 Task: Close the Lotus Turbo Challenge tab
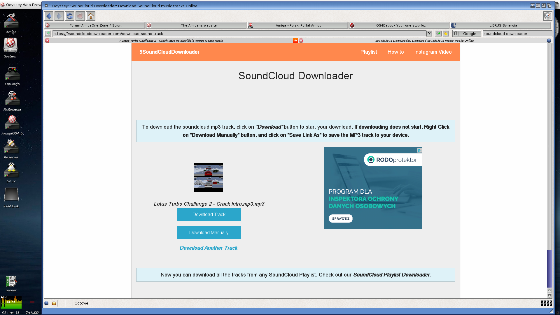point(47,41)
